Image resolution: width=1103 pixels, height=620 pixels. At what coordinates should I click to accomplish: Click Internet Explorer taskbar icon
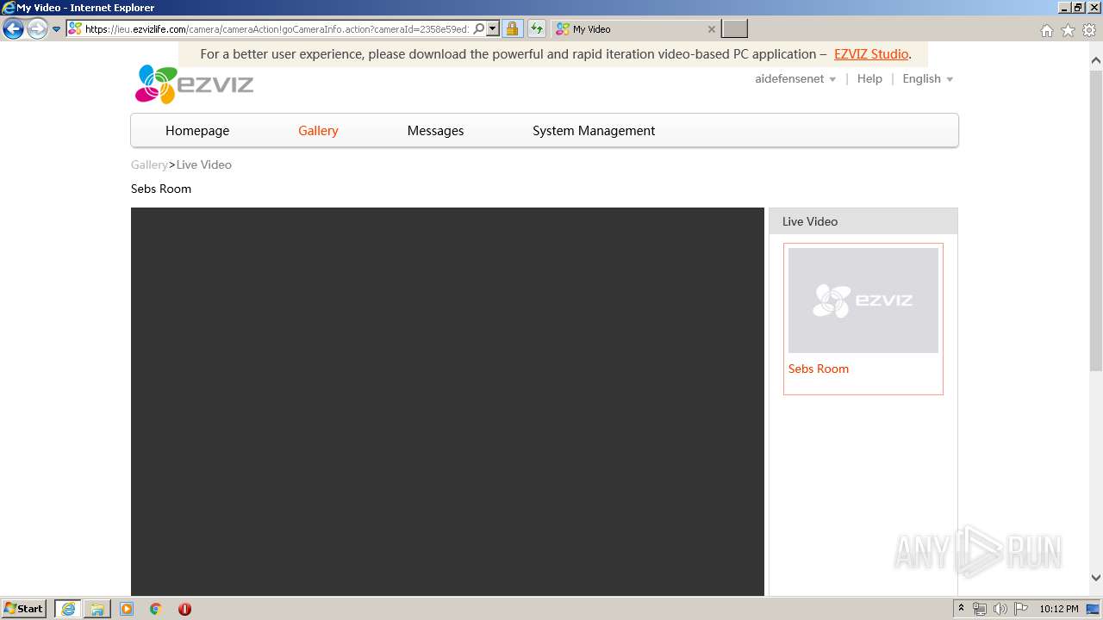68,609
